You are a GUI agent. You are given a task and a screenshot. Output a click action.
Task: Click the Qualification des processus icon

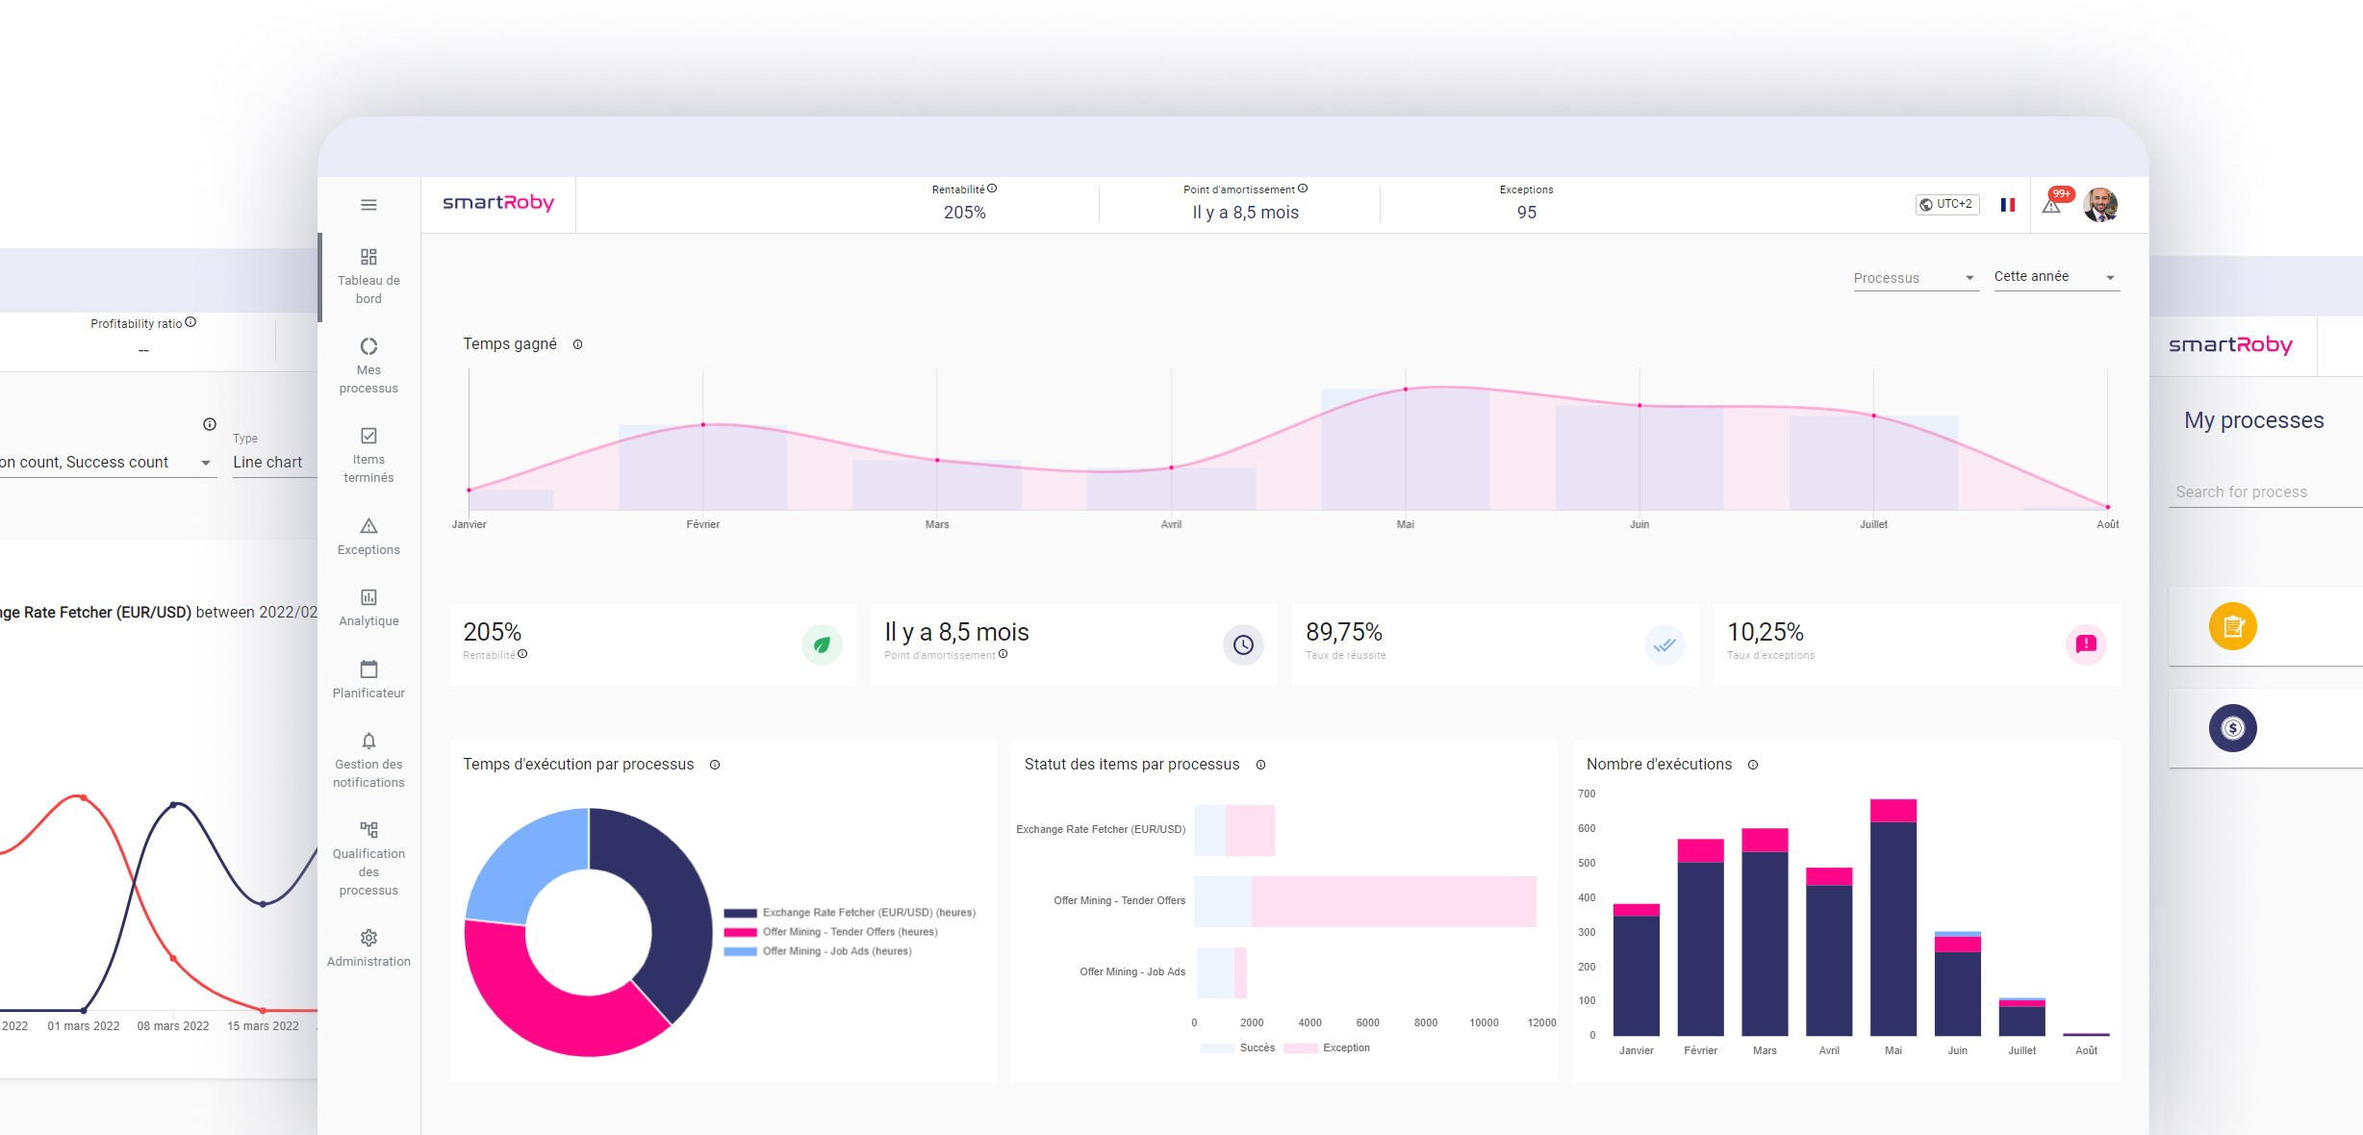coord(368,830)
